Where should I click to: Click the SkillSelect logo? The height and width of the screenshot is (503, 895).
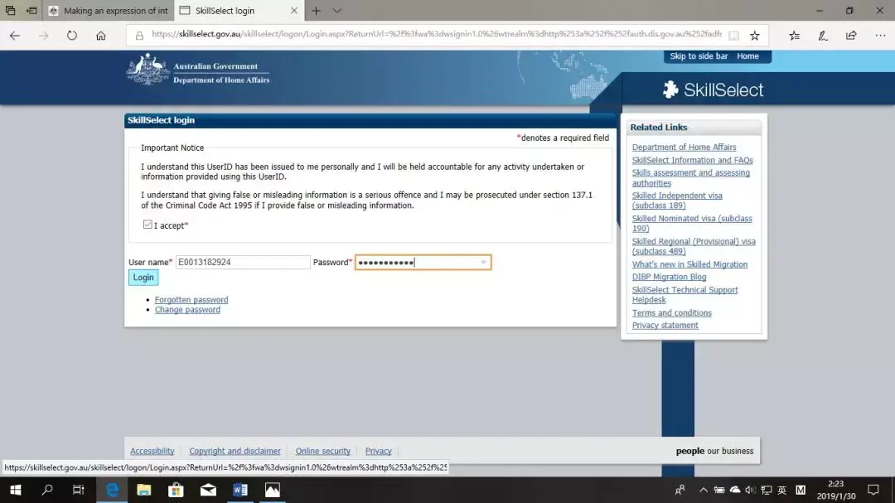[x=713, y=89]
